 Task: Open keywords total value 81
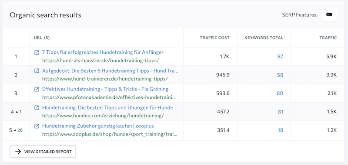[280, 112]
